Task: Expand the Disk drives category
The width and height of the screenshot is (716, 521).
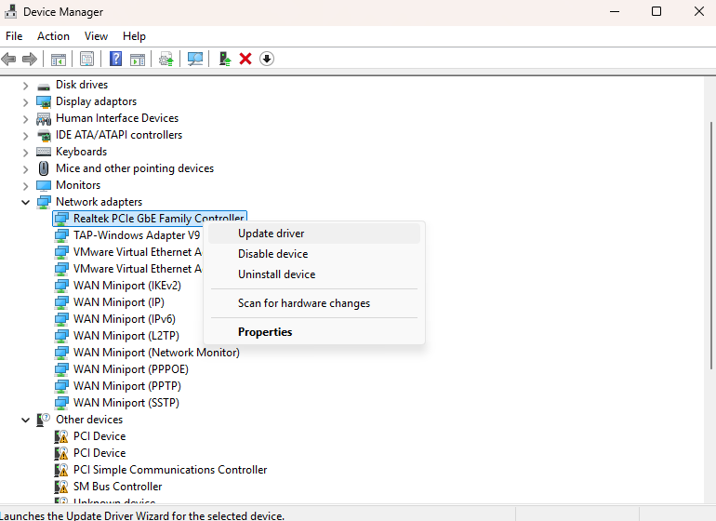Action: pos(26,85)
